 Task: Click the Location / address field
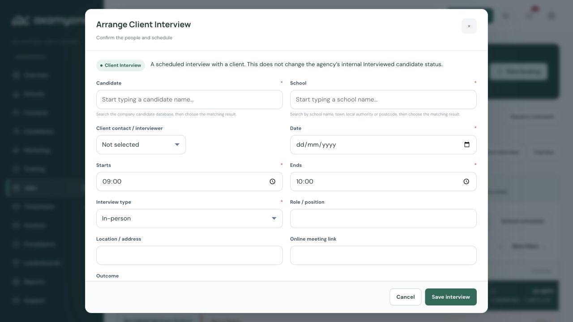coord(189,255)
